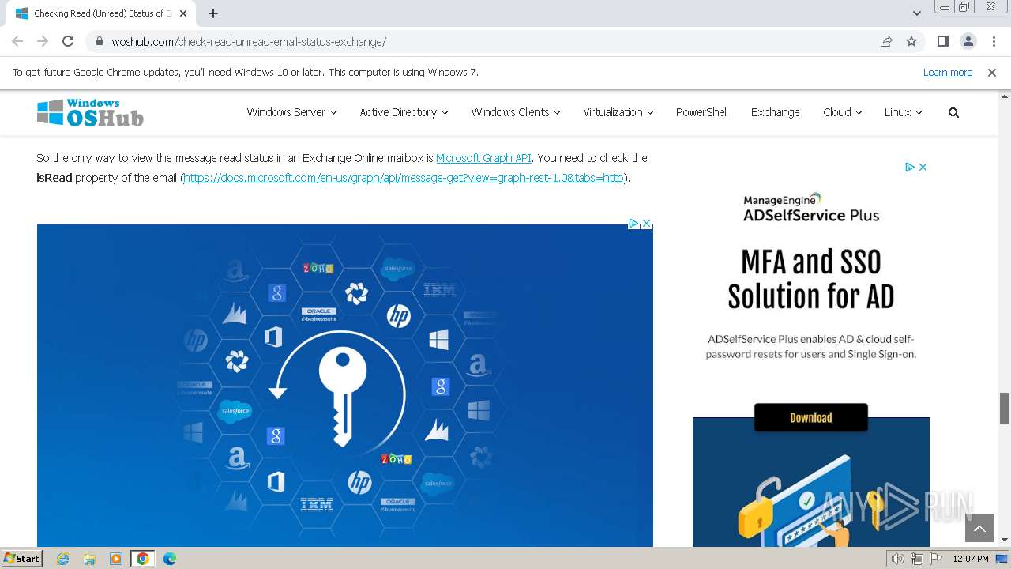Open AdChoices info on sidebar ad
Viewport: 1011px width, 569px height.
click(x=910, y=167)
